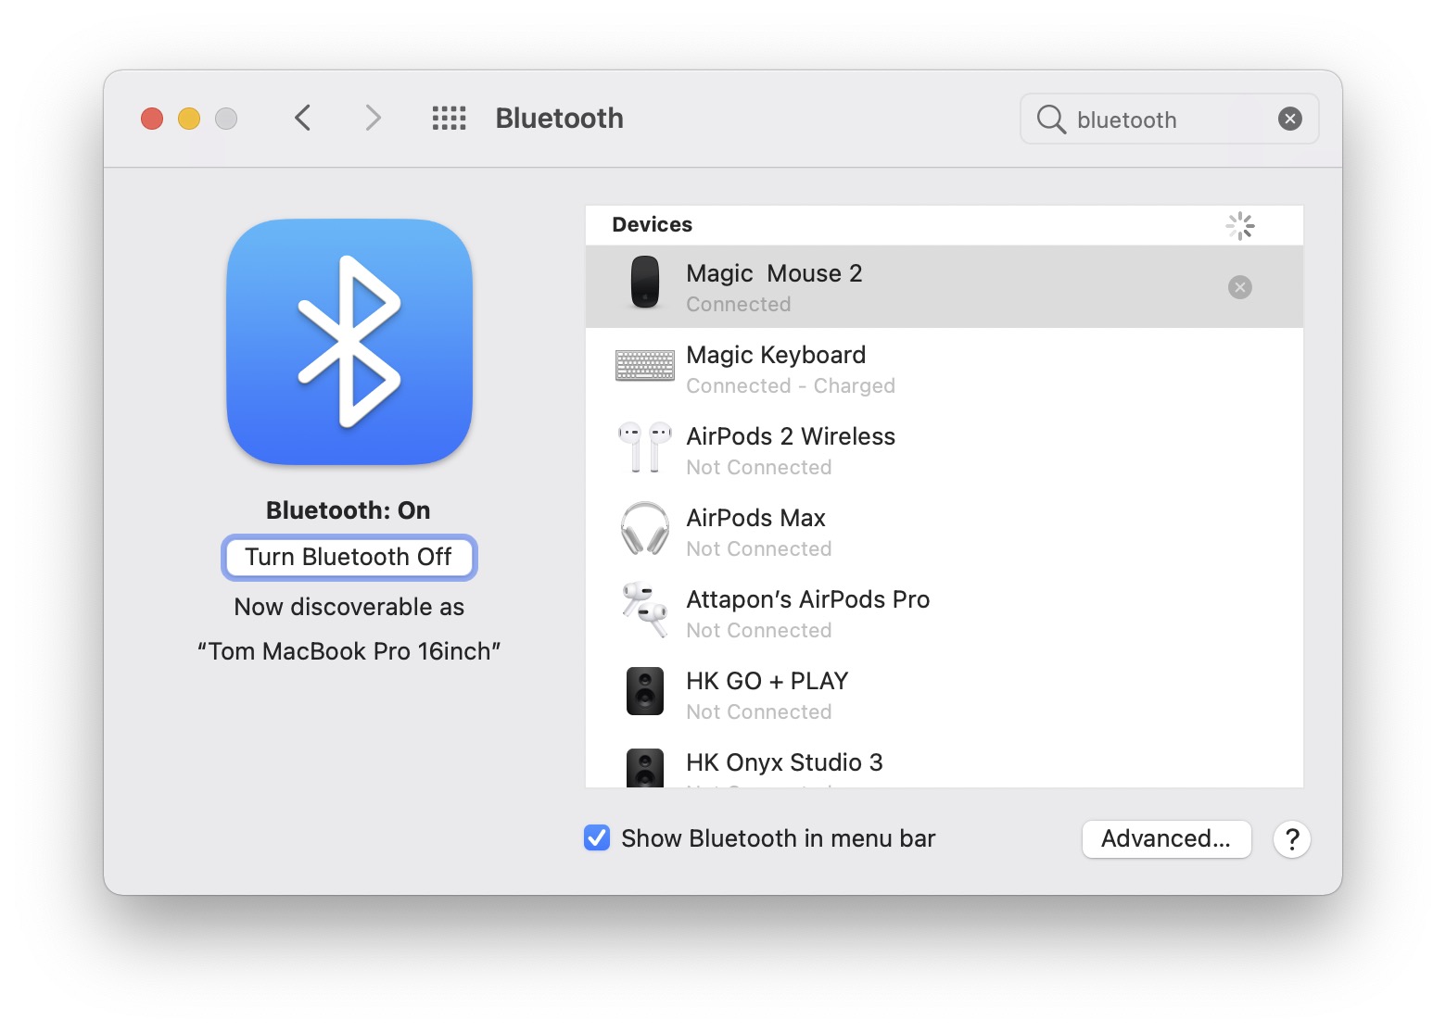Click Attapon's AirPods Pro case icon
This screenshot has height=1032, width=1446.
tap(645, 611)
